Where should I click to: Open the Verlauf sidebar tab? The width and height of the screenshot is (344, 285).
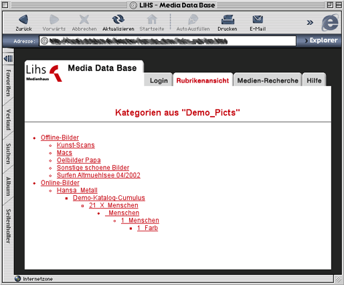pos(8,119)
